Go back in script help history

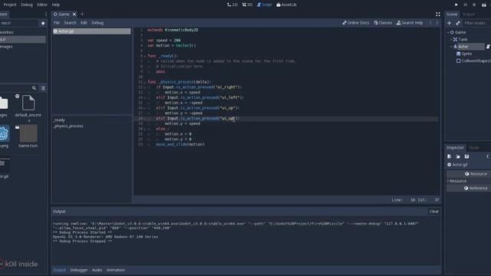430,23
